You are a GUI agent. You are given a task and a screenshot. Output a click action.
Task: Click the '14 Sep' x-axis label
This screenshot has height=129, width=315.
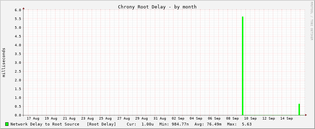click(x=287, y=118)
